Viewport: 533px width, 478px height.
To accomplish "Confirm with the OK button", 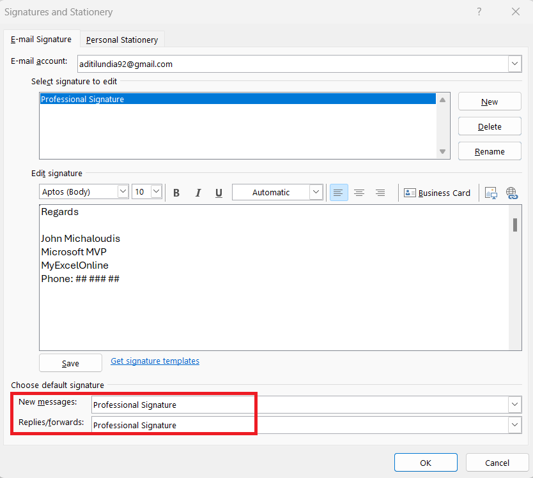I will [x=426, y=463].
